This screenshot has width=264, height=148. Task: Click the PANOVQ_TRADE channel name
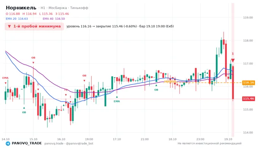27,143
